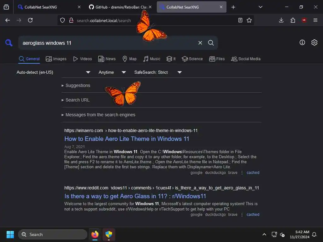Click the SearXNG magnifier logo beside search box
The height and width of the screenshot is (242, 323).
(9, 43)
